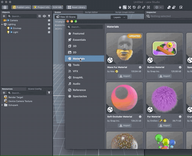The height and width of the screenshot is (156, 192).
Task: Click the Resources panel filter icon
Action: 49,93
